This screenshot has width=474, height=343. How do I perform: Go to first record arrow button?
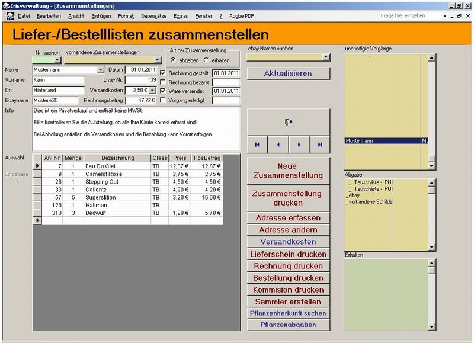[257, 145]
